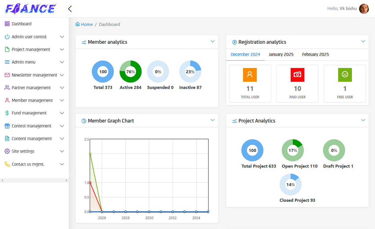The width and height of the screenshot is (375, 229).
Task: Open the user profile avatar
Action: click(x=364, y=9)
